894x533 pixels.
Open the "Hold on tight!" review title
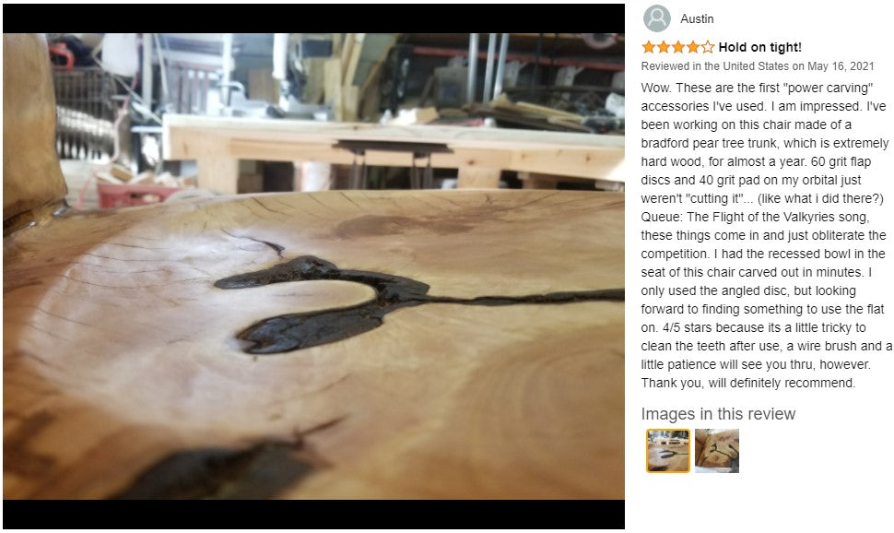760,47
